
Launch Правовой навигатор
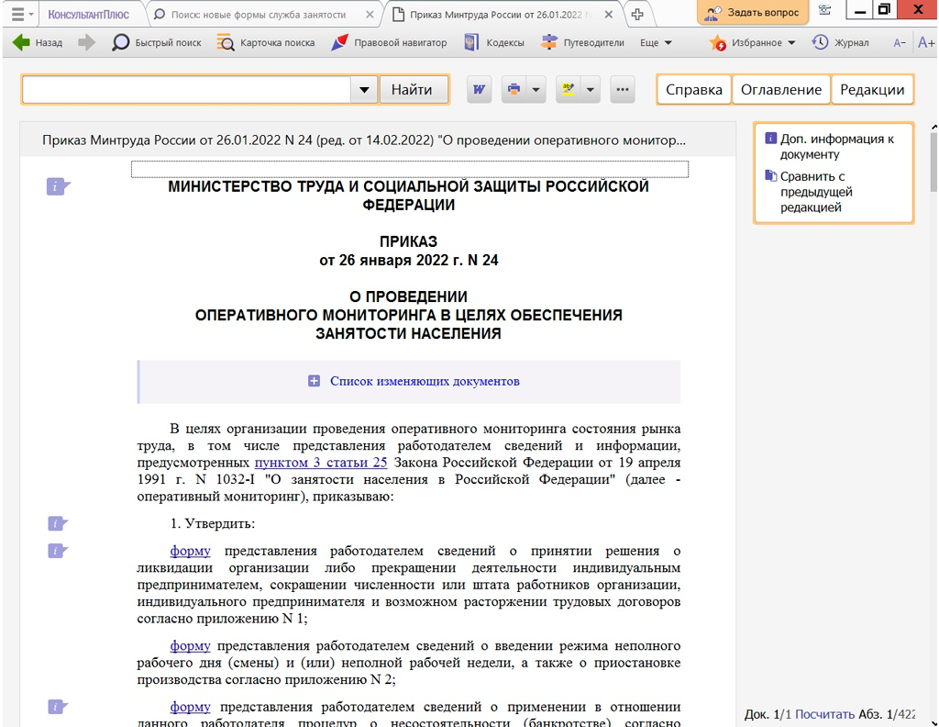389,42
